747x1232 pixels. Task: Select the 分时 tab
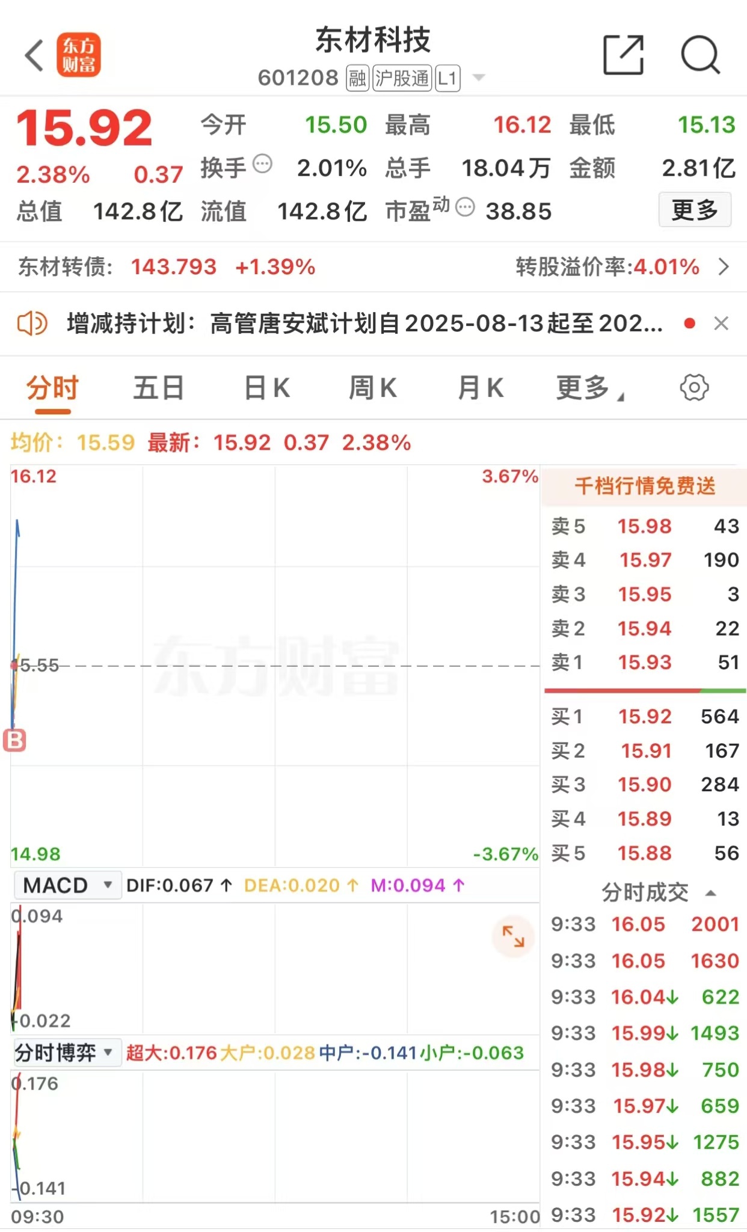(52, 388)
